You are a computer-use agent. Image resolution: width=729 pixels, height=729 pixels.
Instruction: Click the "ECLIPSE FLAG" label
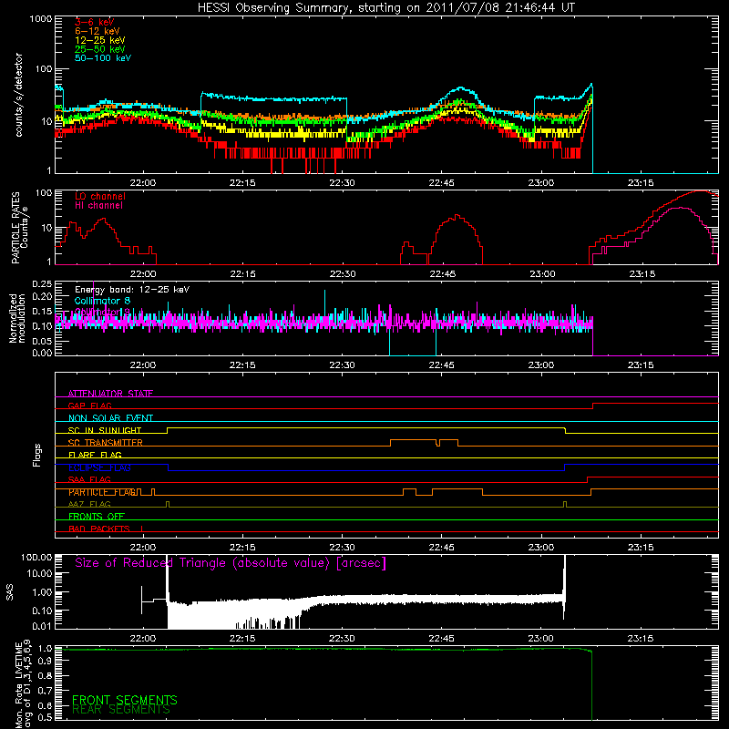pos(99,467)
